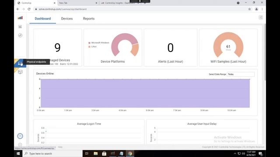Click the Chrome media control circle icon

pyautogui.click(x=238, y=3)
